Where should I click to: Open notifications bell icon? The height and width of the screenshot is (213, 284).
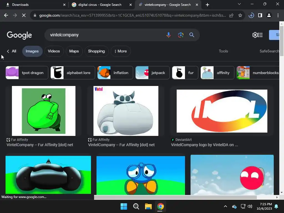277,206
